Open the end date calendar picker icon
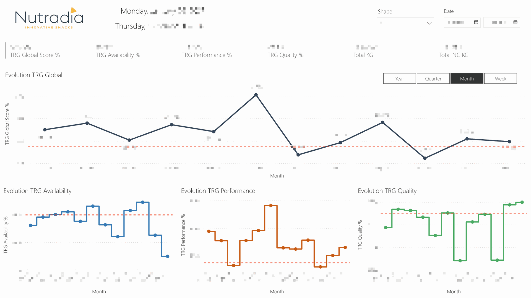531x298 pixels. 515,22
